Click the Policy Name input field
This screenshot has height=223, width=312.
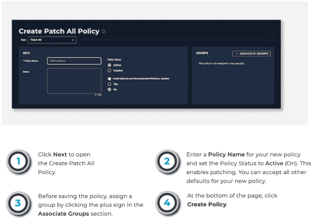point(74,61)
